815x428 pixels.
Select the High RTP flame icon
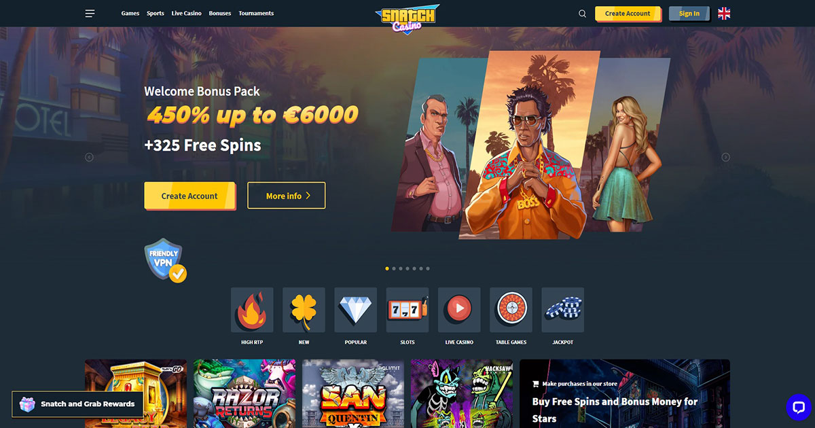pos(252,310)
